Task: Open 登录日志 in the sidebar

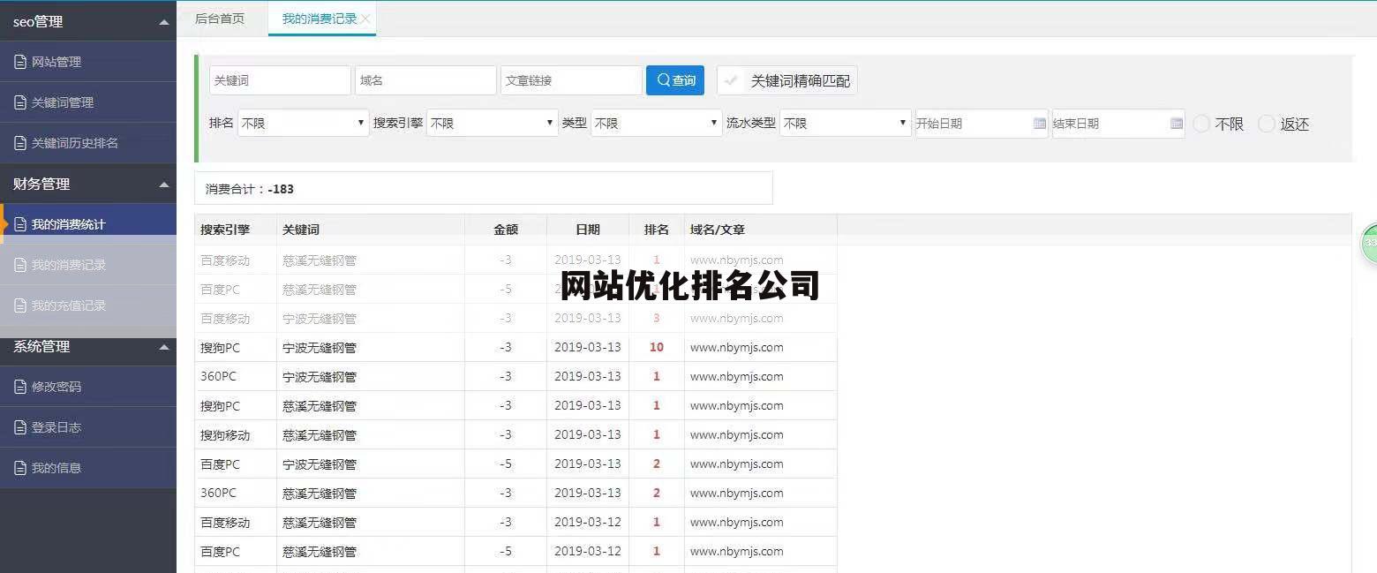Action: [x=88, y=427]
